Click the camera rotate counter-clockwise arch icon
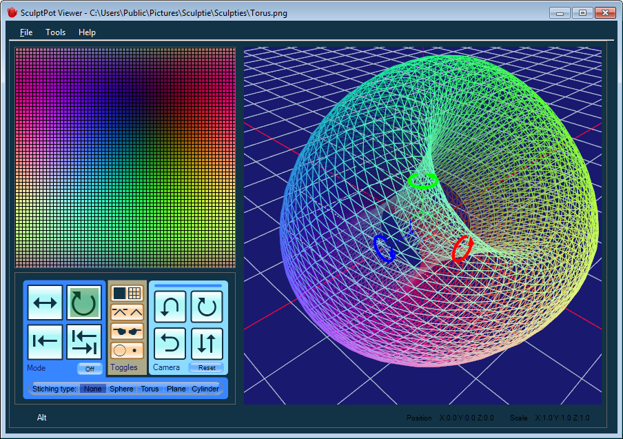Image resolution: width=623 pixels, height=439 pixels. pyautogui.click(x=170, y=307)
